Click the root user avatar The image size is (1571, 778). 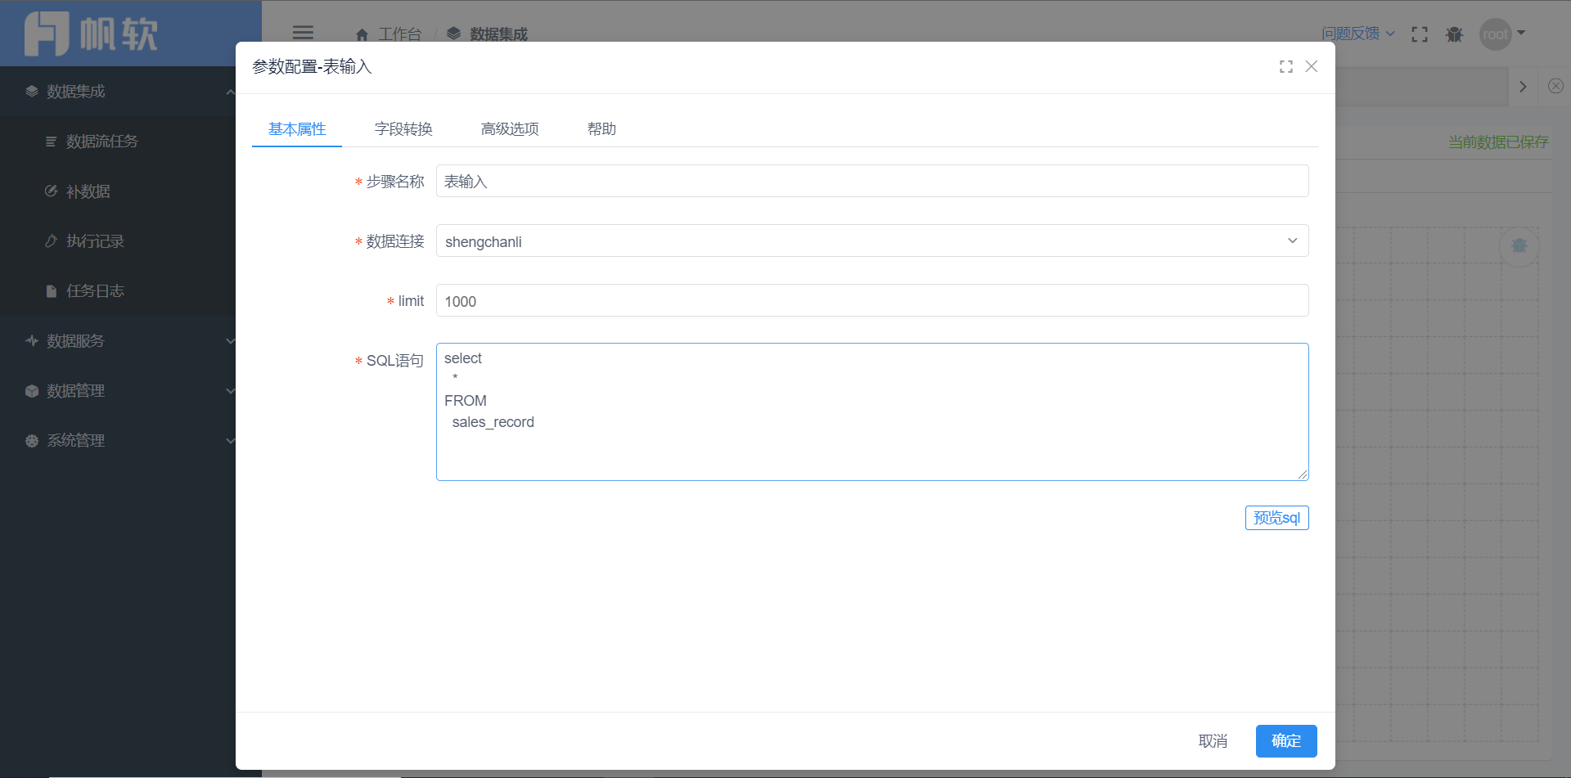[1496, 34]
